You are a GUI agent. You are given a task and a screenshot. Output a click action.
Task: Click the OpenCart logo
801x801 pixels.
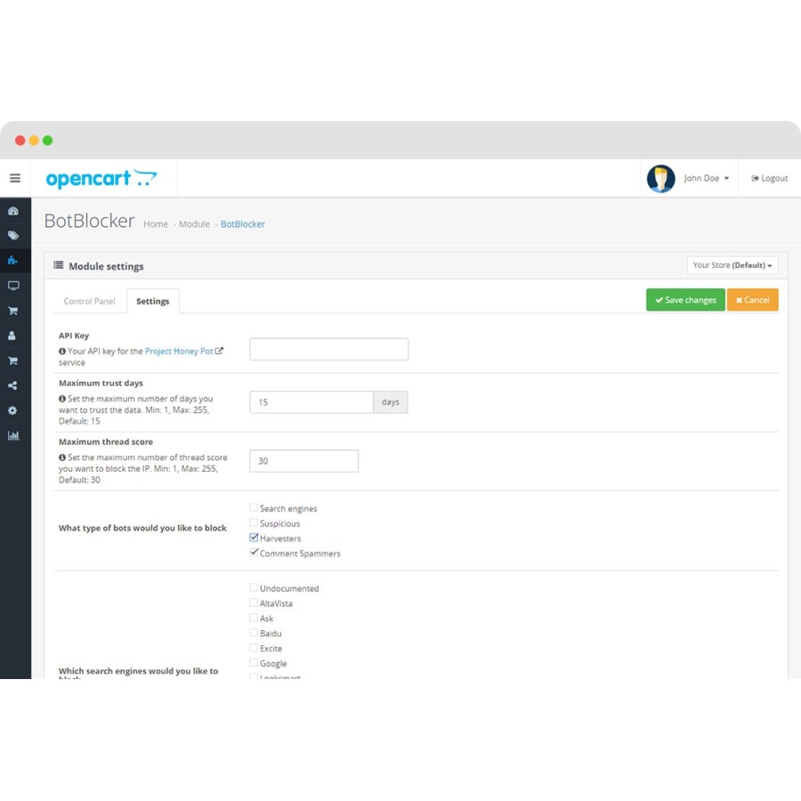pos(101,178)
